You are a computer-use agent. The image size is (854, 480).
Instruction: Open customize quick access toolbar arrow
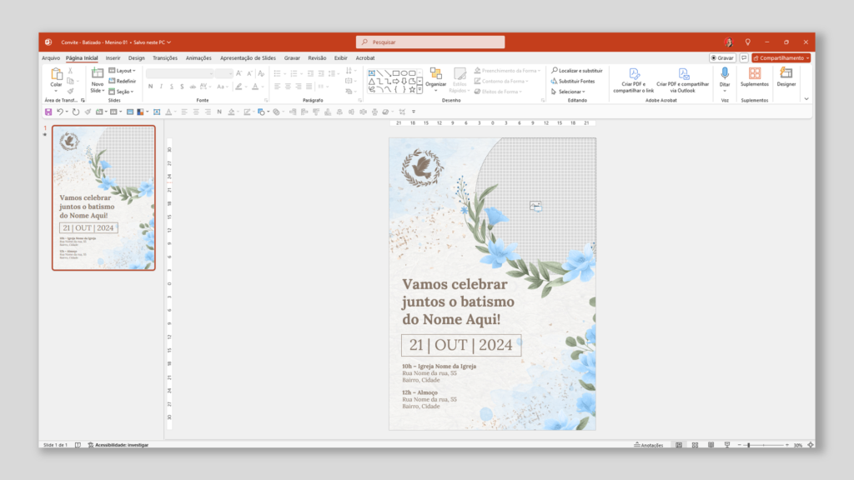414,112
